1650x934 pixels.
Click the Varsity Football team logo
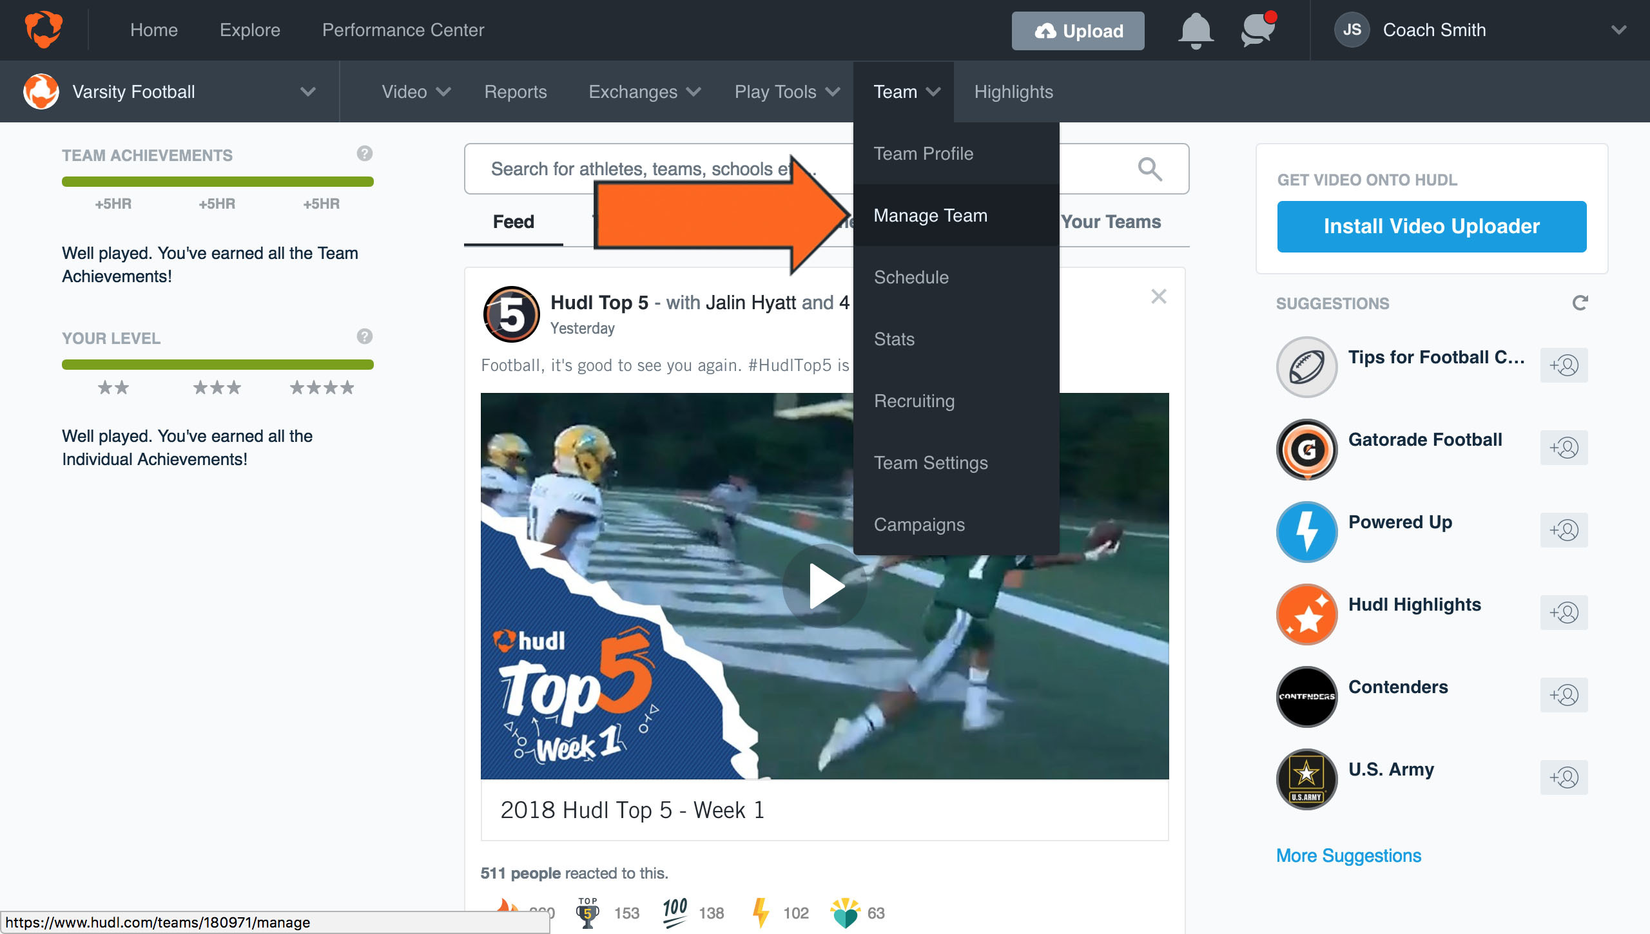click(x=41, y=91)
